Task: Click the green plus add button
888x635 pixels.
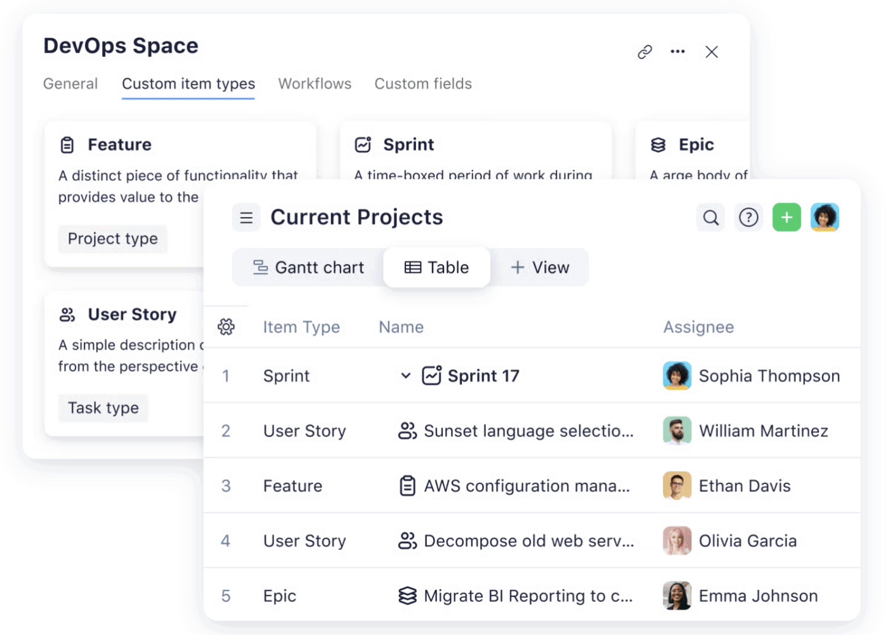Action: [x=787, y=218]
